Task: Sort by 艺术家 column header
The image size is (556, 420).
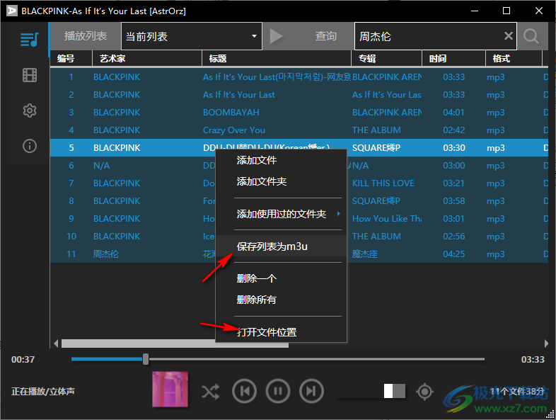Action: point(147,59)
